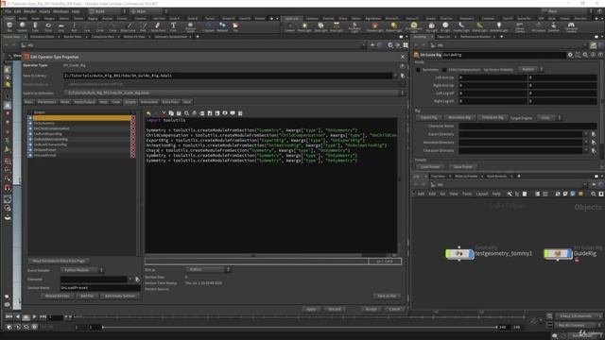The width and height of the screenshot is (605, 340).
Task: Click the Accept button
Action: coord(371,309)
